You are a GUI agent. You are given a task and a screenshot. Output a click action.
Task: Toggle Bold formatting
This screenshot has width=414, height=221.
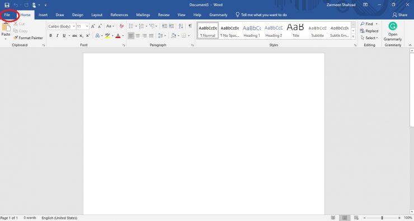pyautogui.click(x=51, y=36)
